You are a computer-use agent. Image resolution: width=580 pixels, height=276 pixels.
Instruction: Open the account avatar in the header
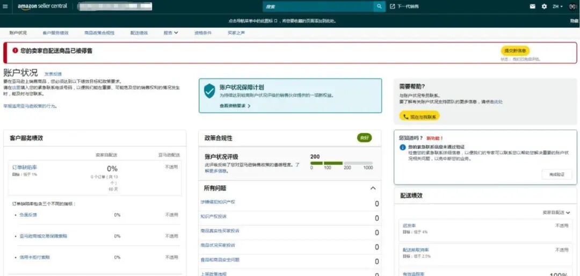[573, 6]
